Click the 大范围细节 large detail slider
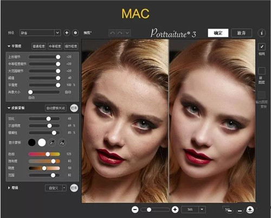Screen dimensions: 271x218 point(44,71)
